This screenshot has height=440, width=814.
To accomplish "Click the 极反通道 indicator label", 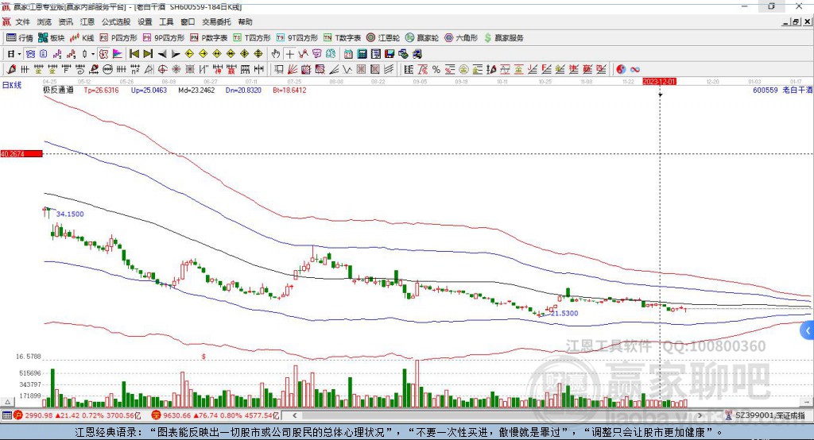I will 58,90.
